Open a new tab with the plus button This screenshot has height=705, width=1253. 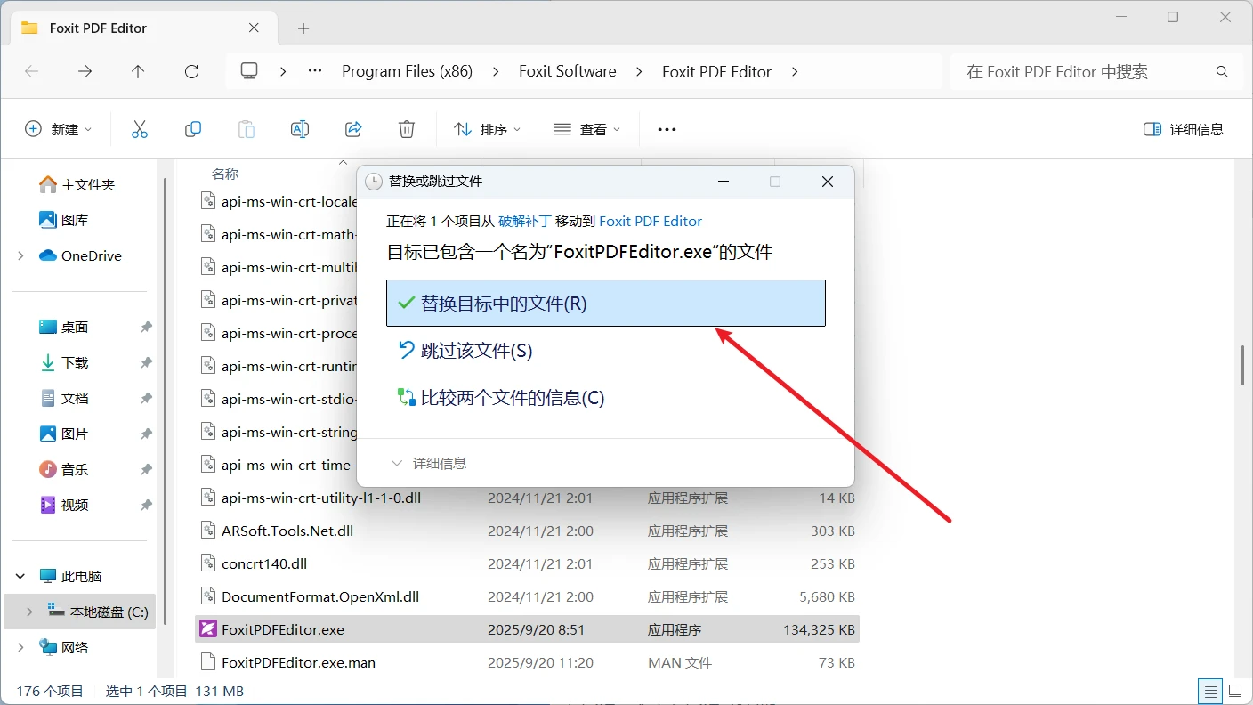click(303, 28)
